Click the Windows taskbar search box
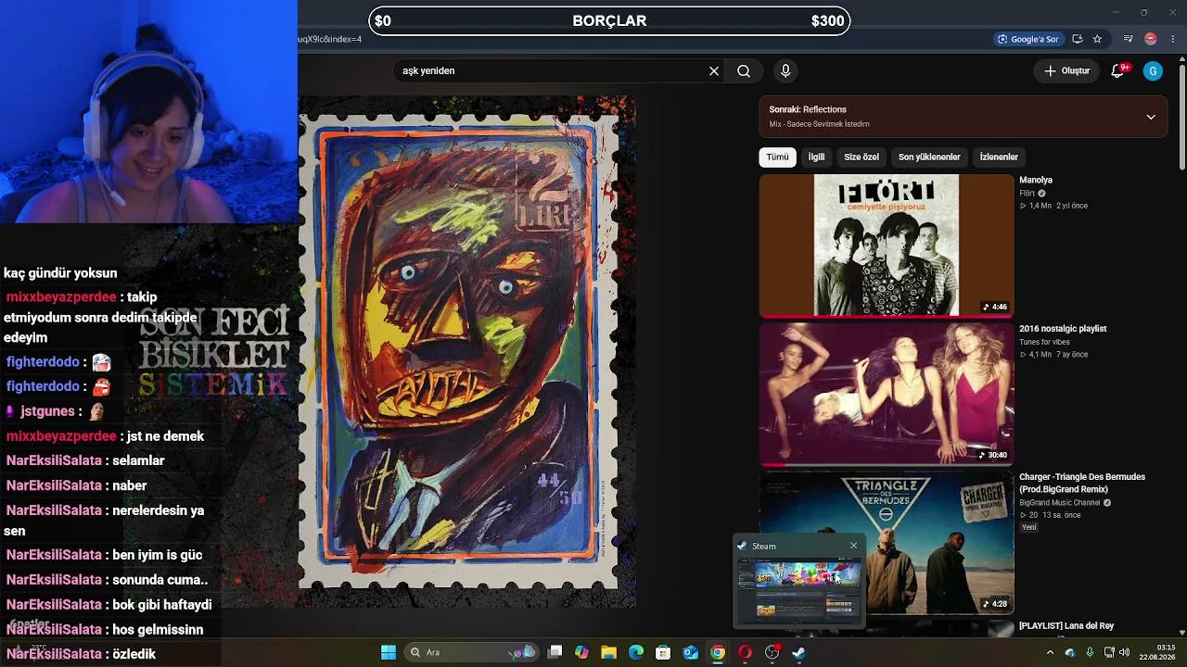Viewport: 1187px width, 667px height. (472, 652)
